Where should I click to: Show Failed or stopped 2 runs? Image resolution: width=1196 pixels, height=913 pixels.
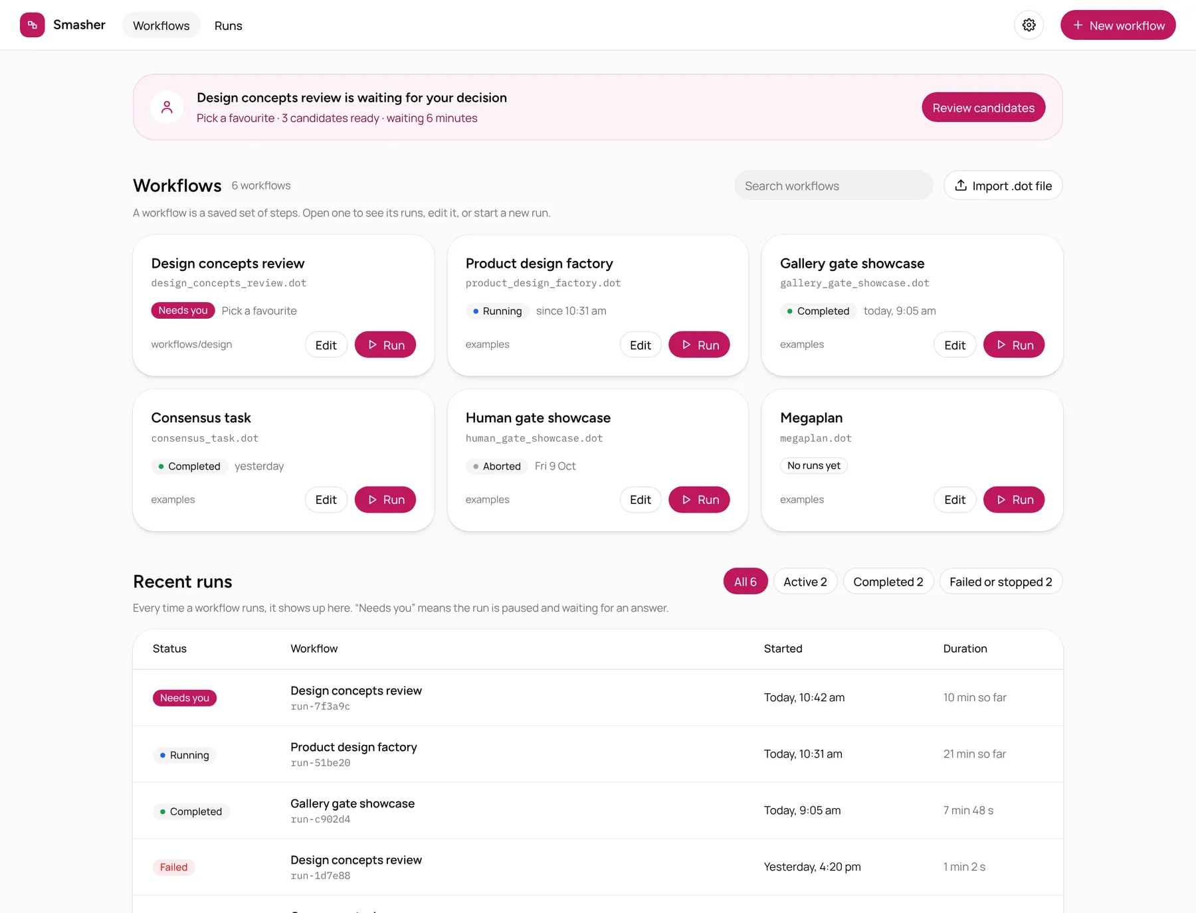[x=1001, y=582]
